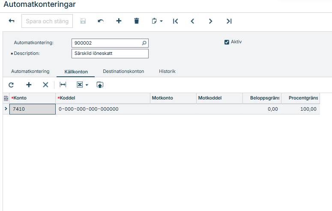
Task: Click the back arrow icon
Action: coord(12,21)
